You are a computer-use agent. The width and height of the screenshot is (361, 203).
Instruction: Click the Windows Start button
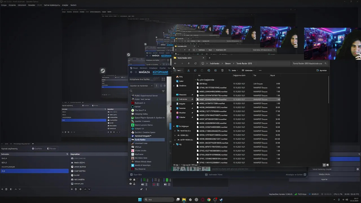(140, 200)
